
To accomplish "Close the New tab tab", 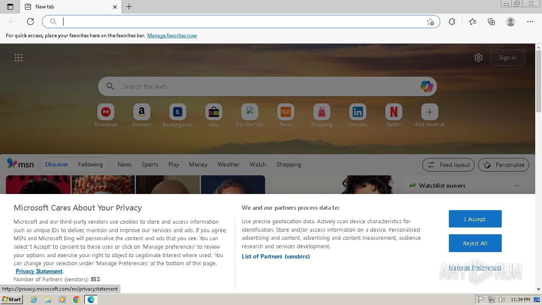I will [x=115, y=7].
